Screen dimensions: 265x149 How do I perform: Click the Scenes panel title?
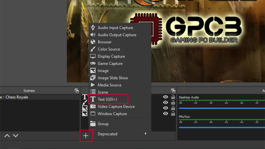click(x=29, y=91)
